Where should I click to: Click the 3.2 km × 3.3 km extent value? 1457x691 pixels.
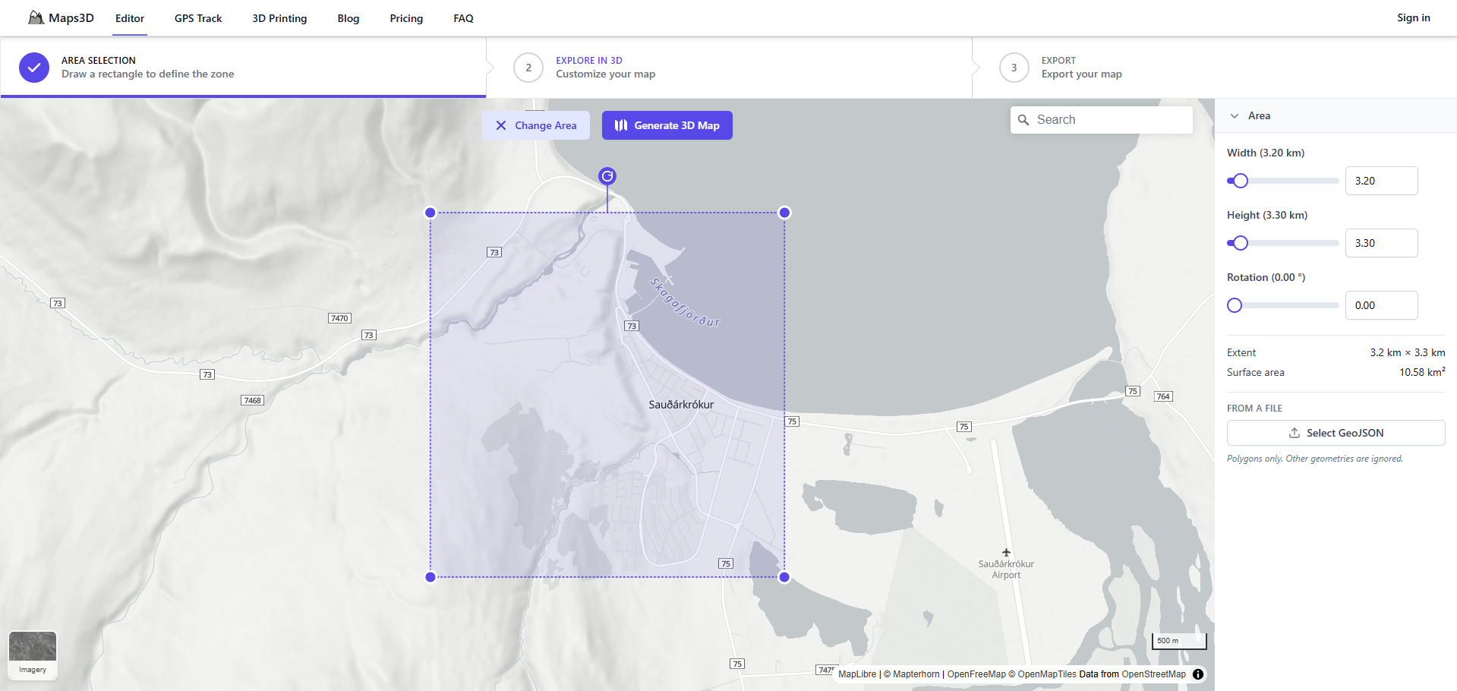[x=1408, y=352]
